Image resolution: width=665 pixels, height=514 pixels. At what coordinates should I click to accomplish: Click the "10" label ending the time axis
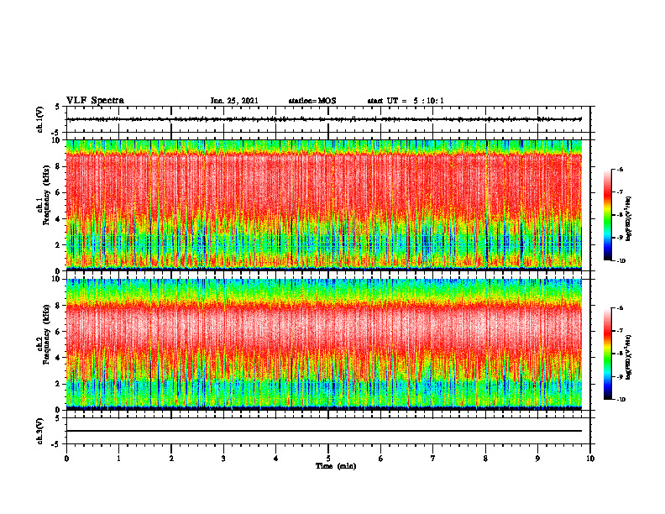pos(590,459)
